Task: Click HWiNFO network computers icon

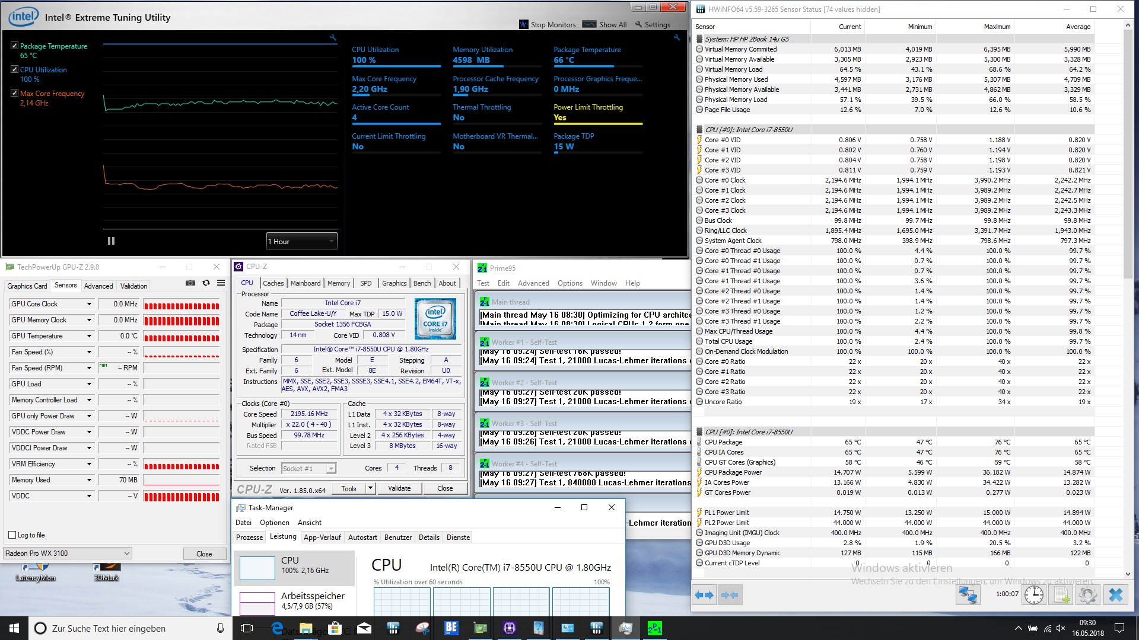Action: [x=968, y=595]
